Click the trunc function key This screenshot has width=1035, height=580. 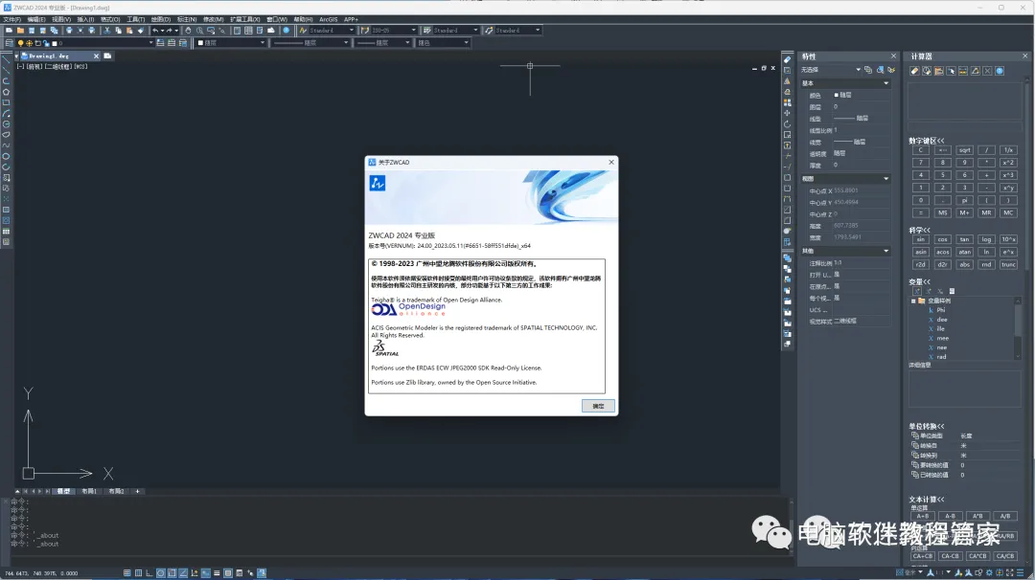click(1008, 264)
